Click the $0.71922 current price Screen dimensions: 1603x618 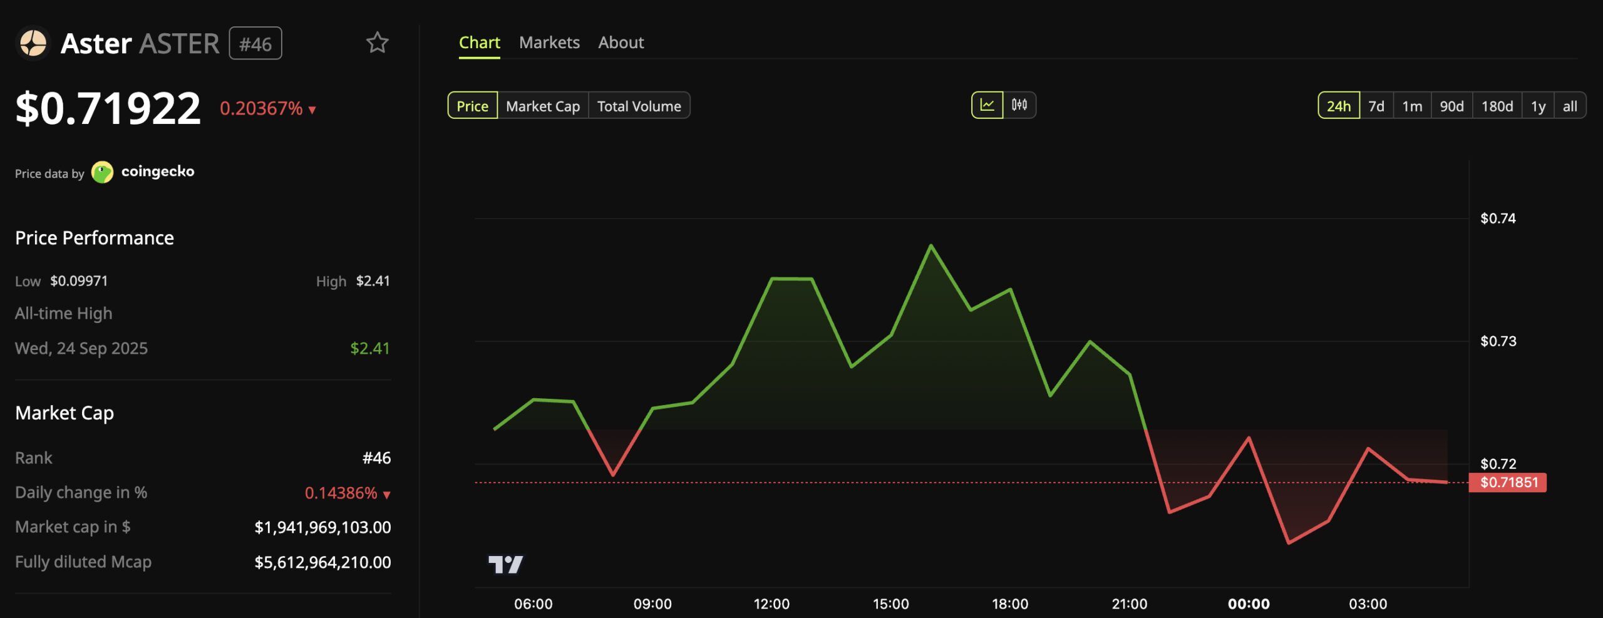tap(108, 108)
